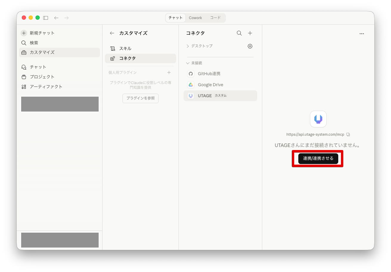Open the three-dot more options menu
Image resolution: width=391 pixels, height=272 pixels.
361,34
